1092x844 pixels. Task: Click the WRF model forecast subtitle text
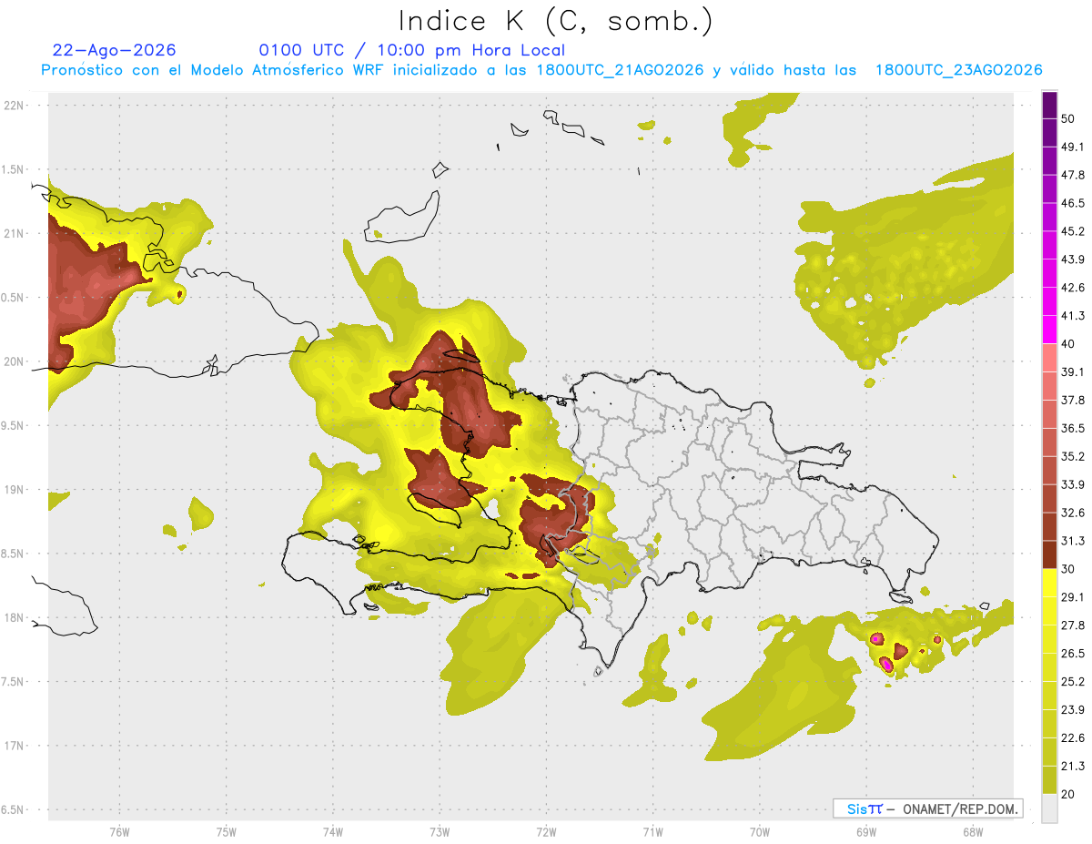(x=541, y=70)
